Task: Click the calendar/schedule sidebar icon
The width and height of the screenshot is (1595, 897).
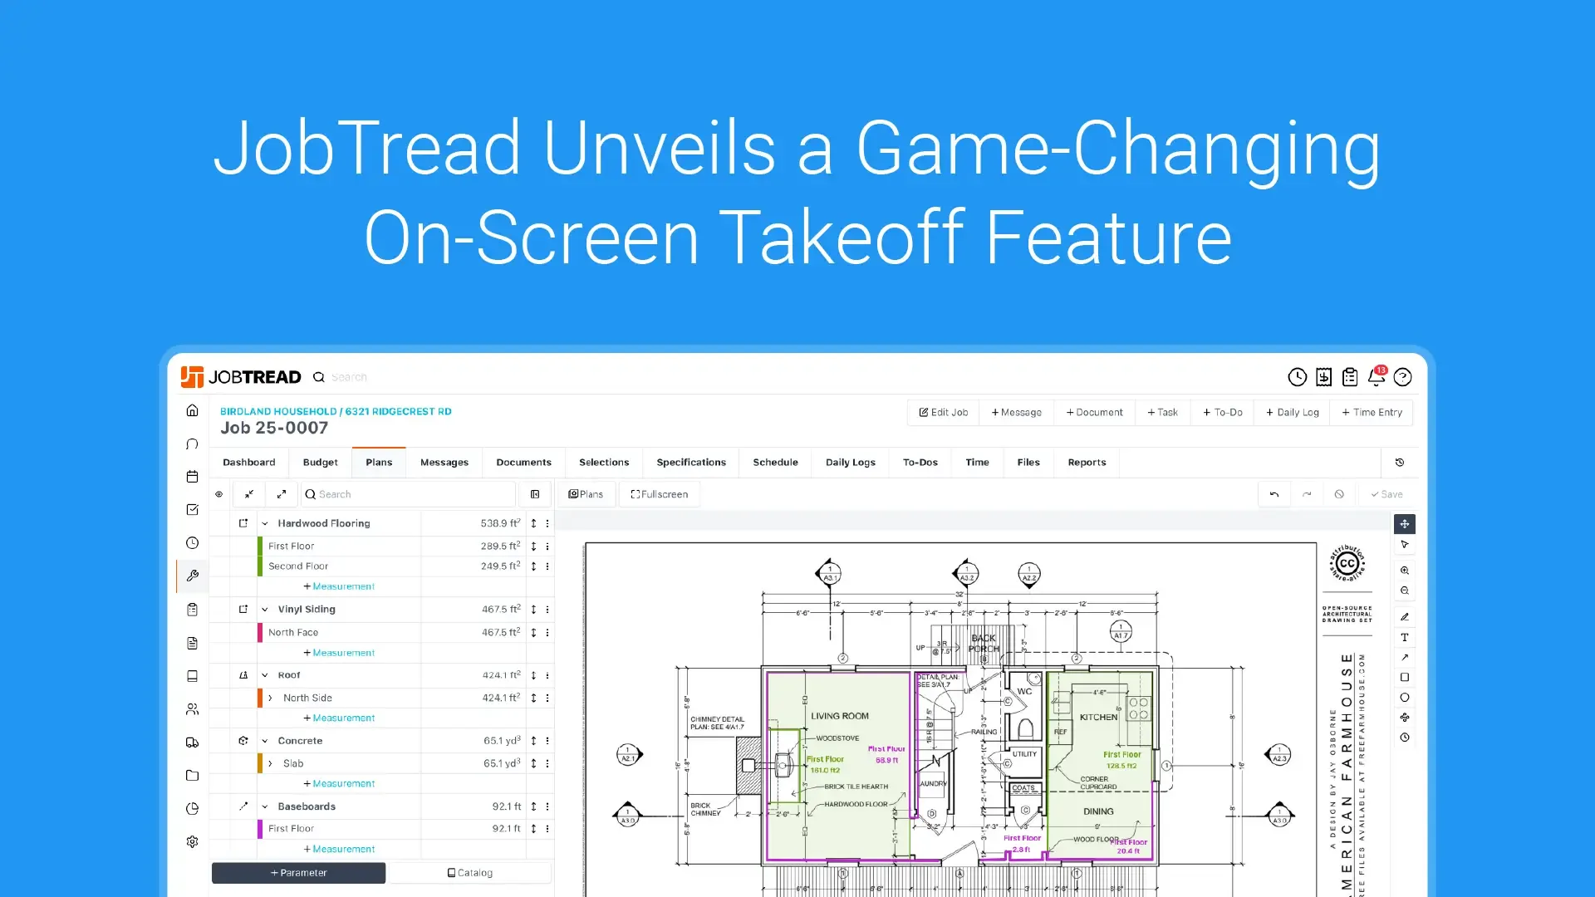Action: 192,477
